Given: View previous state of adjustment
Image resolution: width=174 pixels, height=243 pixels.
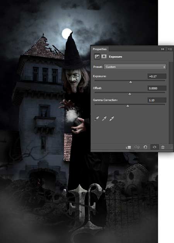Looking at the screenshot, I should point(137,147).
